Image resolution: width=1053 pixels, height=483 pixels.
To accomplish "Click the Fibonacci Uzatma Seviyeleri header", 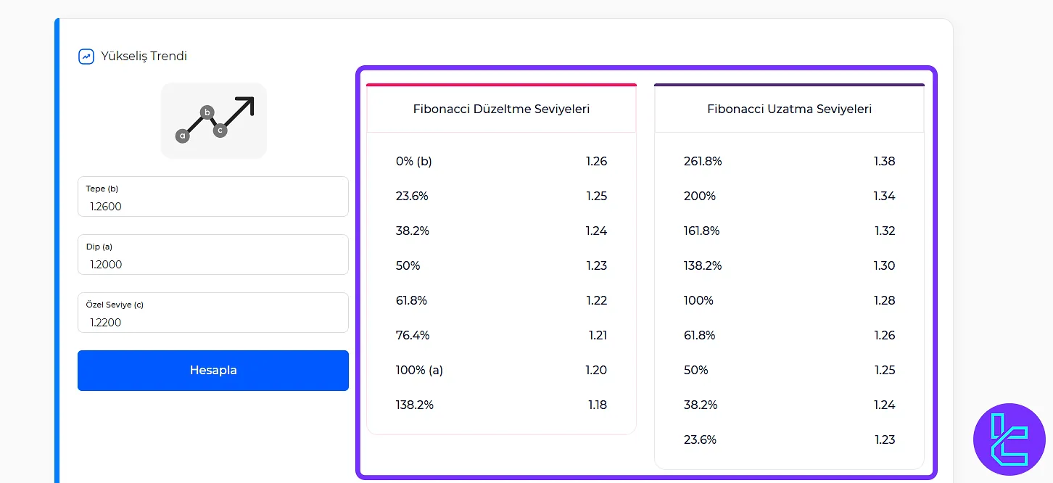I will [789, 109].
